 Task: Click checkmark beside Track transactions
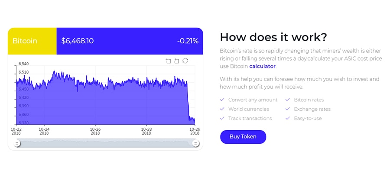(222, 118)
